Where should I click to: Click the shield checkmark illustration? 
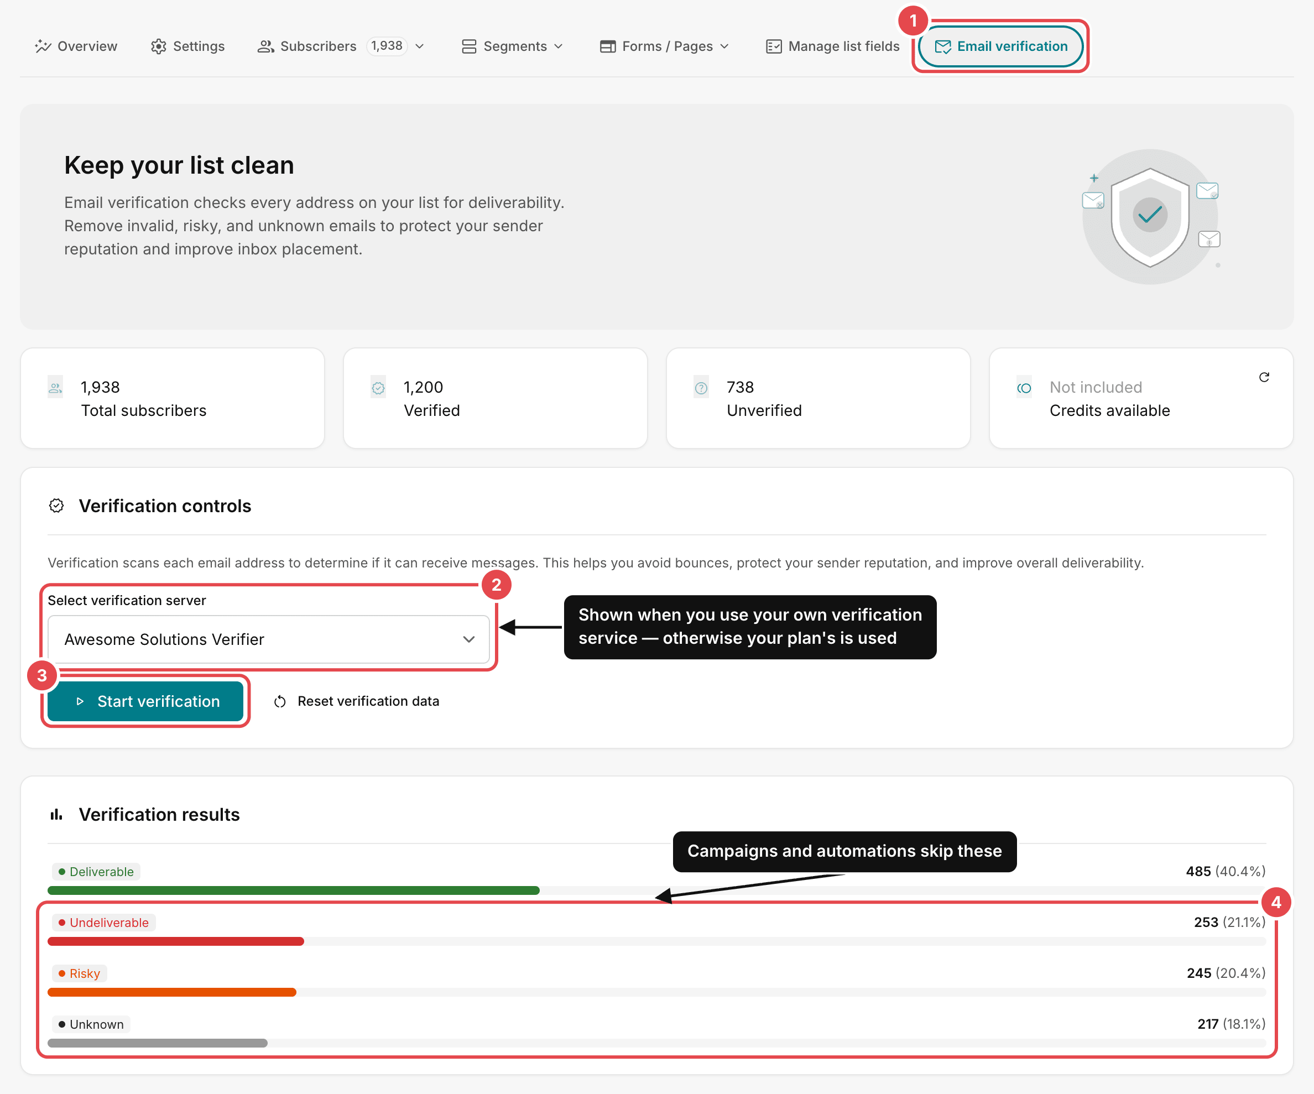point(1150,217)
